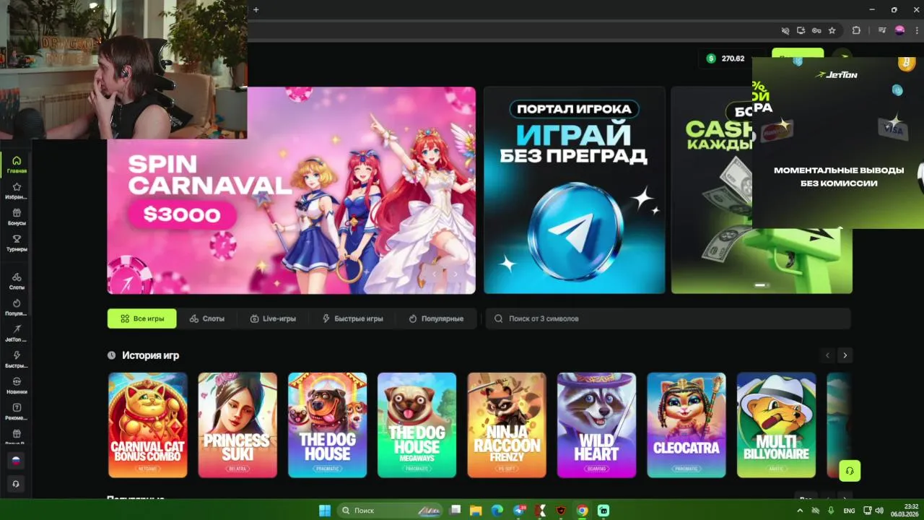Click the История игр heading
This screenshot has height=520, width=924.
[x=150, y=355]
